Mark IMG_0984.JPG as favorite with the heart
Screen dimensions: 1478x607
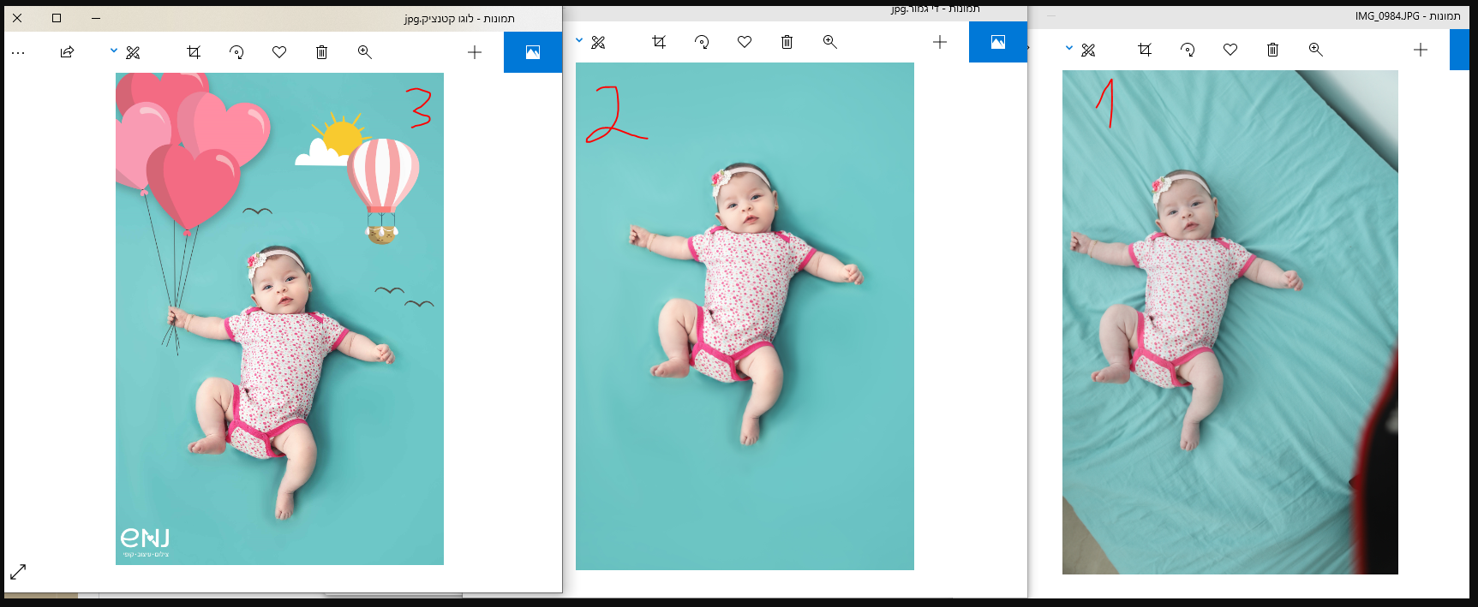click(x=1230, y=50)
